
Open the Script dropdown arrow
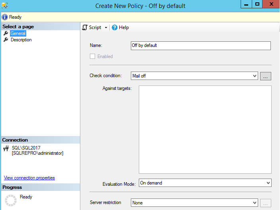pyautogui.click(x=106, y=27)
